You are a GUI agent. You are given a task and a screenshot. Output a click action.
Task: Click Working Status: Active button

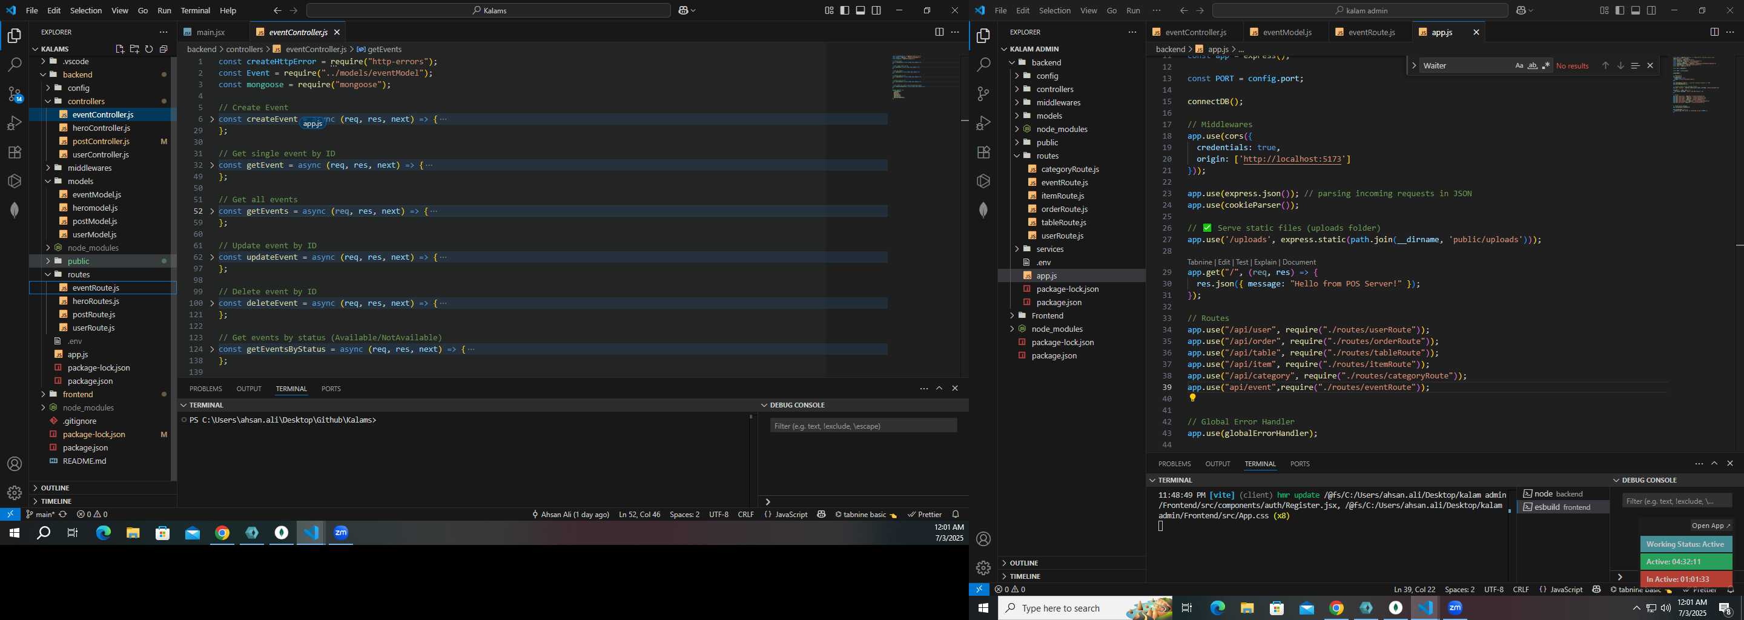click(1686, 544)
